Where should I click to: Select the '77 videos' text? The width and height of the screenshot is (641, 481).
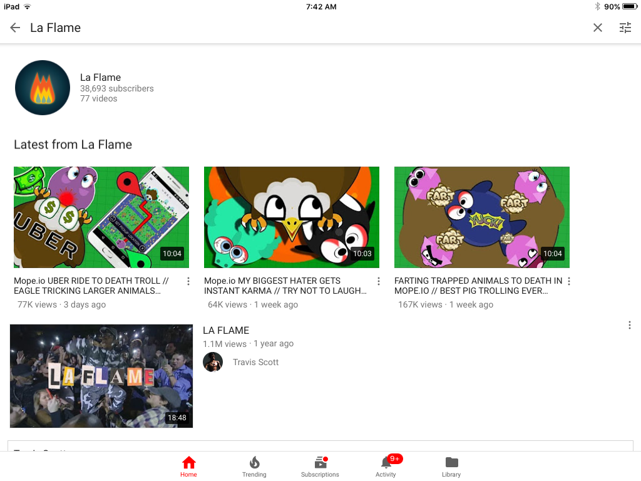[x=98, y=98]
